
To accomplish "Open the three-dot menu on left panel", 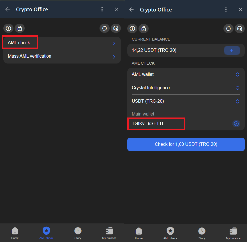I will tap(102, 9).
